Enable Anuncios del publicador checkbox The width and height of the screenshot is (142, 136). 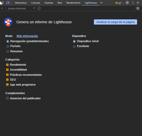tap(7, 98)
